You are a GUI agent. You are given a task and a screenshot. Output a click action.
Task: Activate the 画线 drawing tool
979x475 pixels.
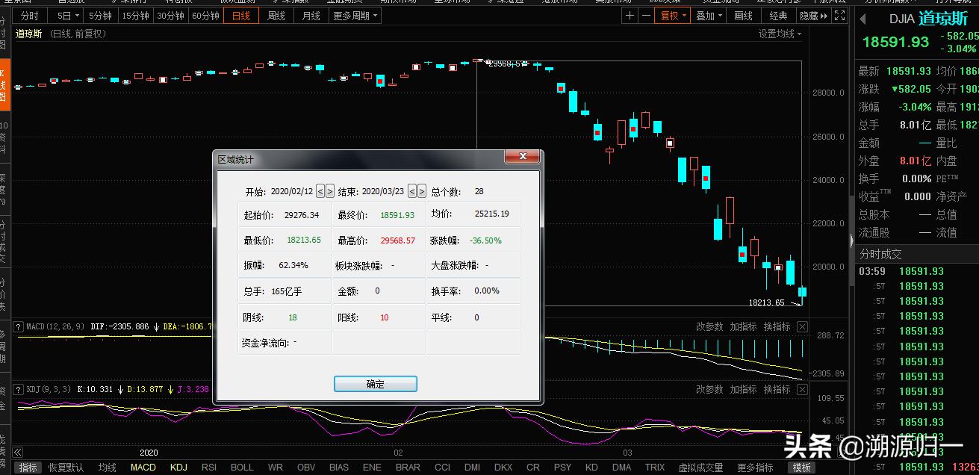pos(744,16)
